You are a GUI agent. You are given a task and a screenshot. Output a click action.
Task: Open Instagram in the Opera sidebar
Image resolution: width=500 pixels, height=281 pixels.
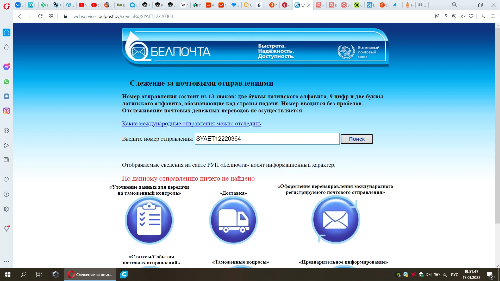click(x=7, y=111)
